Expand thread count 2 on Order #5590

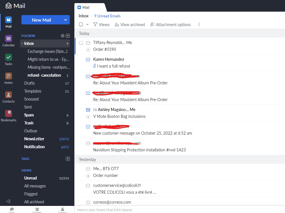[x=88, y=50]
